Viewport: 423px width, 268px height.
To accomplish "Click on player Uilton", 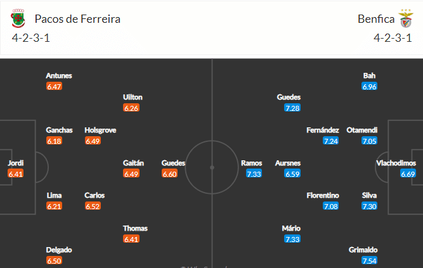I will [x=133, y=98].
